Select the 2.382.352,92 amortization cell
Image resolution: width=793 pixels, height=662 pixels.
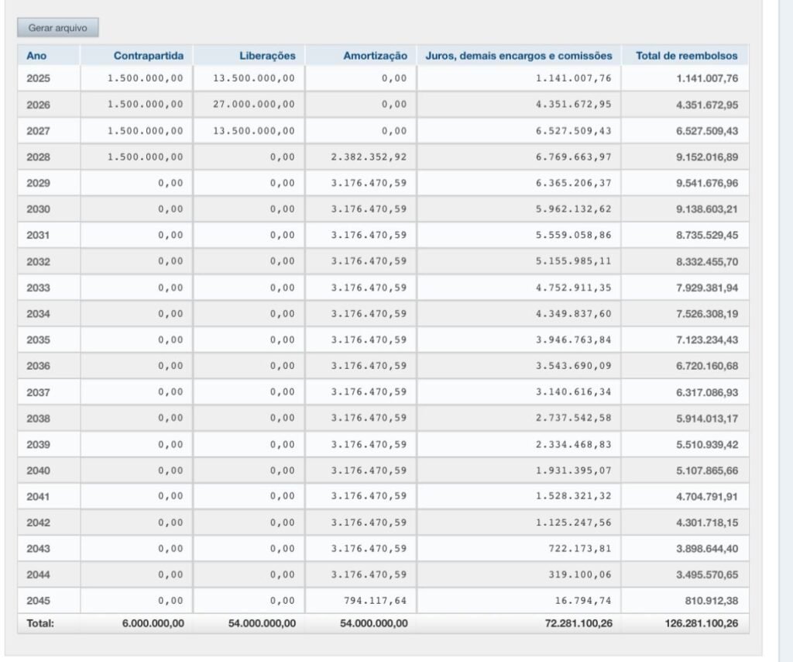point(369,157)
